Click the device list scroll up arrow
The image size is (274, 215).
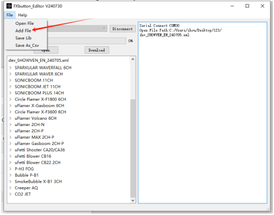point(133,60)
